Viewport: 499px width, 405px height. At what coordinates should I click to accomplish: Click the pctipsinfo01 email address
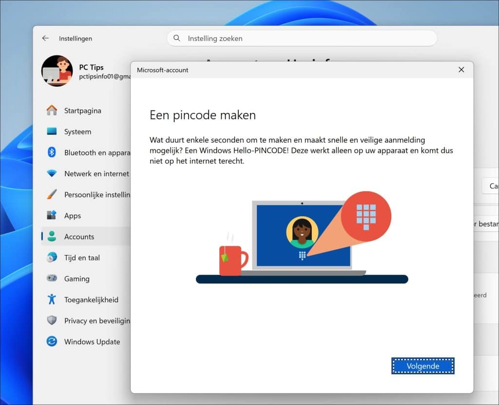pyautogui.click(x=105, y=76)
